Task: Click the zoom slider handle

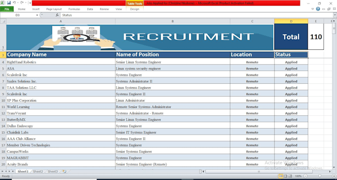Action: [320, 176]
